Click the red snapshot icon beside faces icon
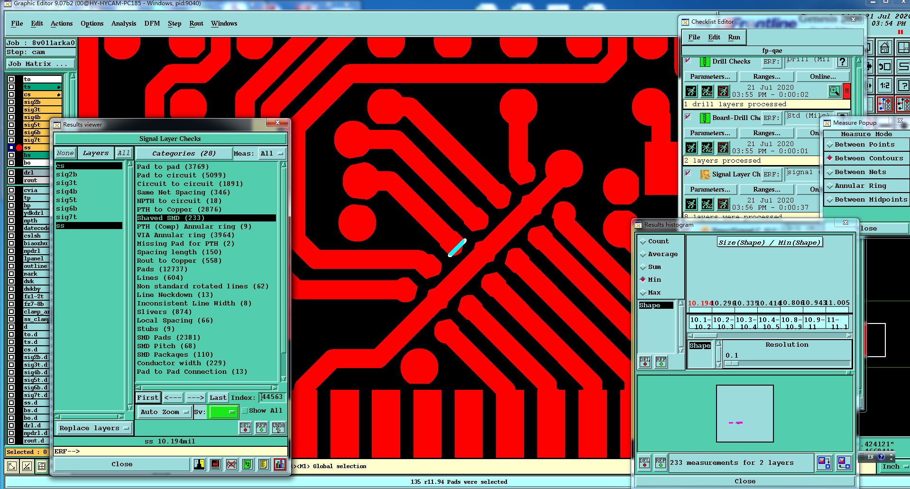910x489 pixels. [215, 464]
